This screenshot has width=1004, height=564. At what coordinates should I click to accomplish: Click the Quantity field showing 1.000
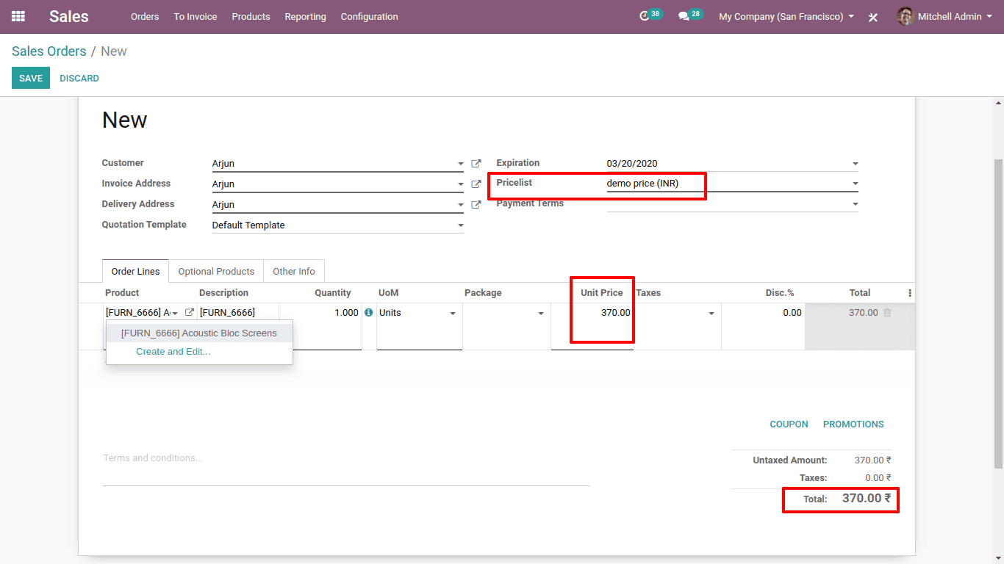tap(320, 313)
